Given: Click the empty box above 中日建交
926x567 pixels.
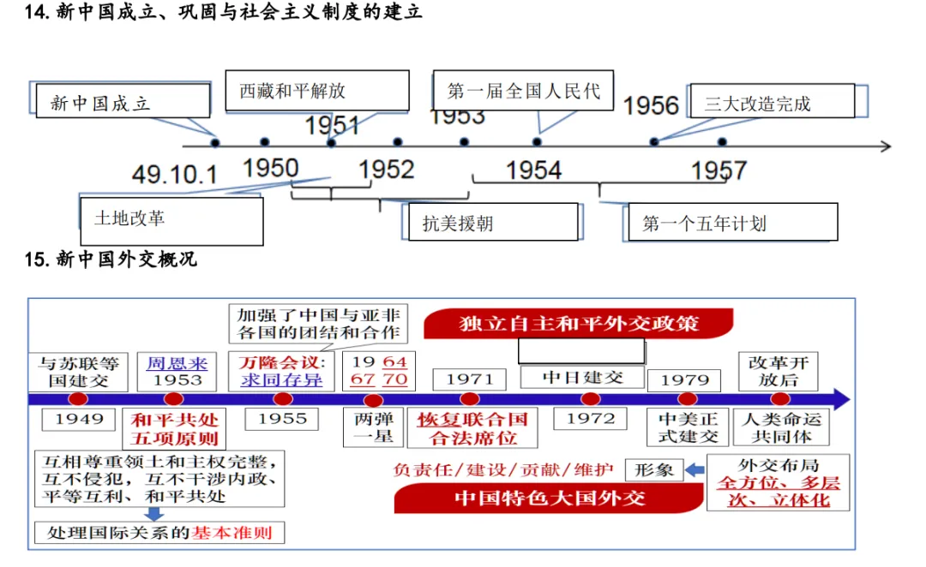Looking at the screenshot, I should (x=580, y=350).
